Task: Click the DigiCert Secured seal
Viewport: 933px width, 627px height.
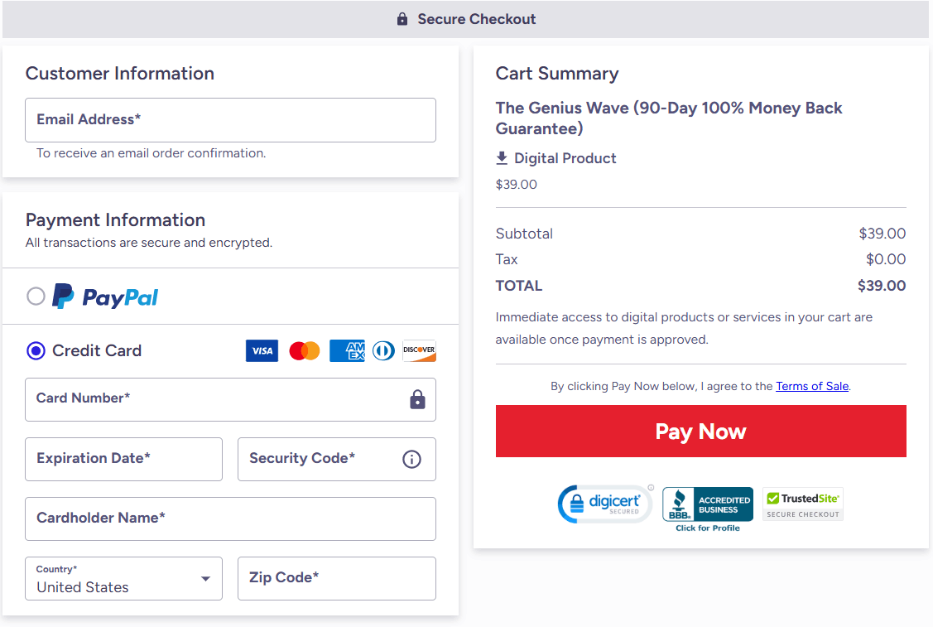Action: pos(605,503)
